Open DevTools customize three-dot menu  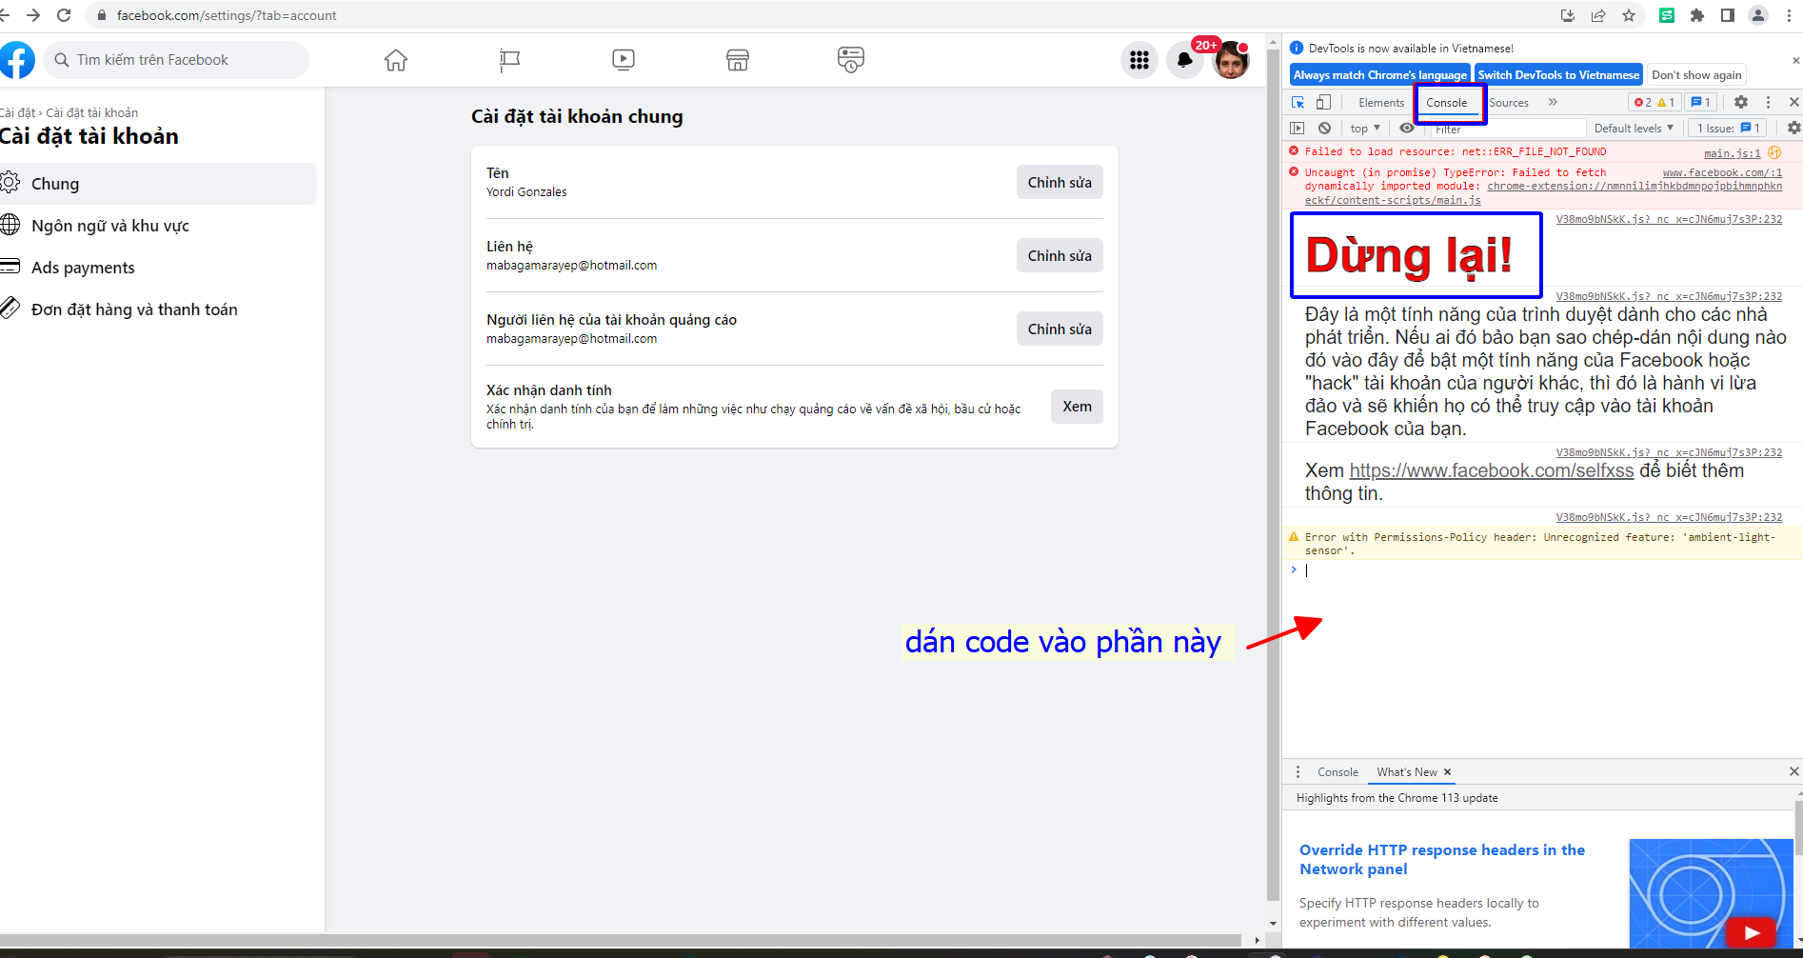(1769, 102)
